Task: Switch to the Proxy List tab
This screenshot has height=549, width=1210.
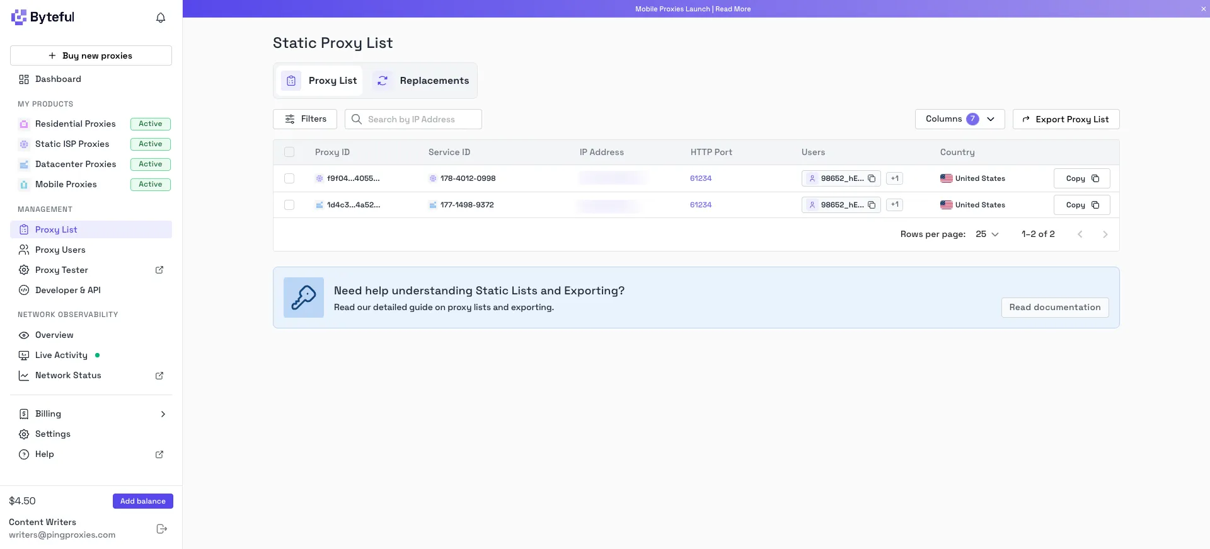Action: coord(320,81)
